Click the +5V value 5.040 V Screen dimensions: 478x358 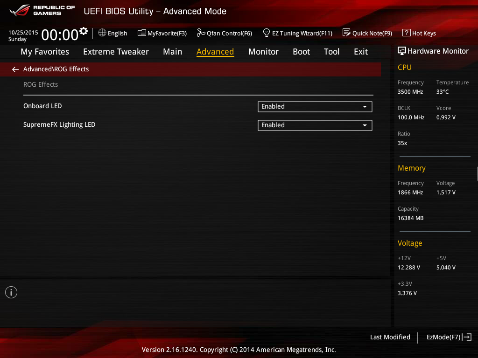pyautogui.click(x=446, y=267)
